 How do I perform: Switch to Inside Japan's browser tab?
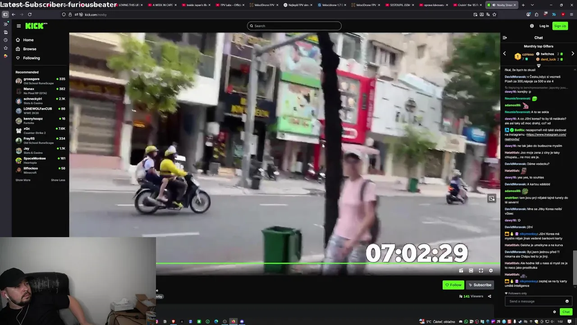pos(196,5)
